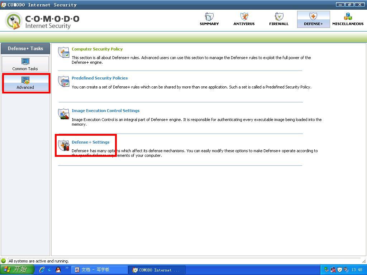Click the COMODO Internet taskbar button
The width and height of the screenshot is (367, 275).
pos(157,270)
